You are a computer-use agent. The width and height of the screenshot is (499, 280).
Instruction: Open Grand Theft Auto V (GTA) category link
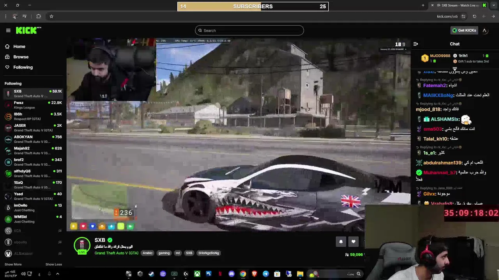[x=116, y=253]
